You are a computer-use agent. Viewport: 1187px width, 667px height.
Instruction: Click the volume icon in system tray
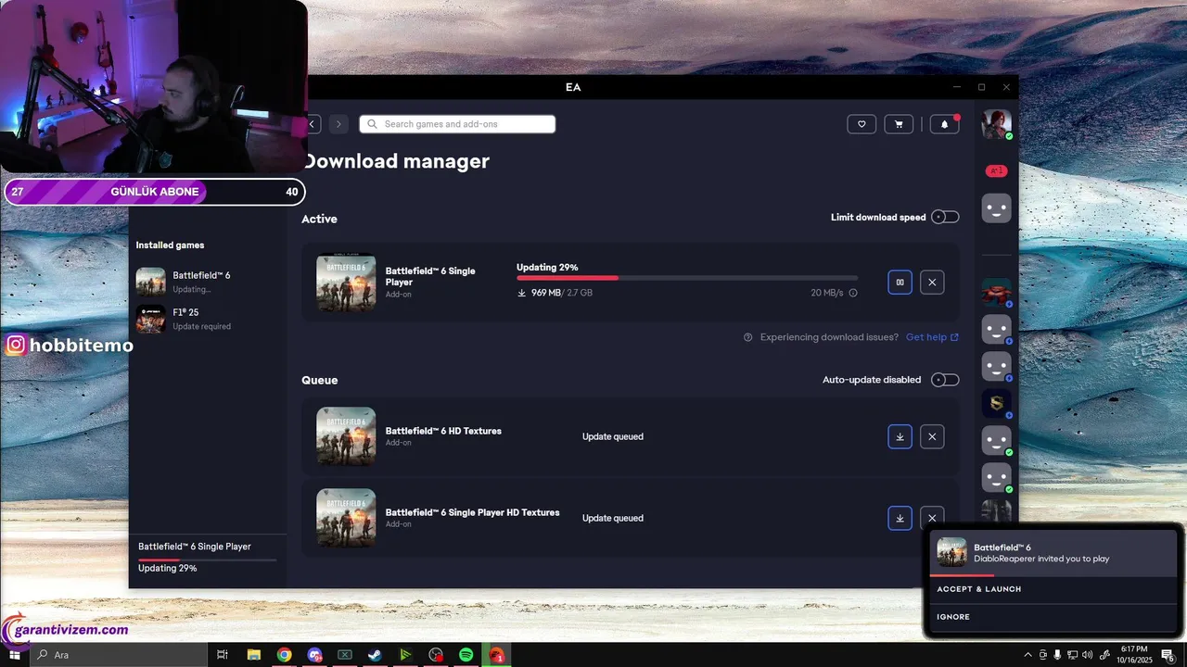pyautogui.click(x=1088, y=655)
